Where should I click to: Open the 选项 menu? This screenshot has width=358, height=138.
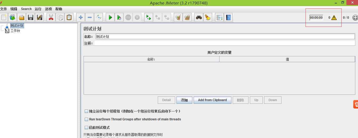pyautogui.click(x=49, y=9)
